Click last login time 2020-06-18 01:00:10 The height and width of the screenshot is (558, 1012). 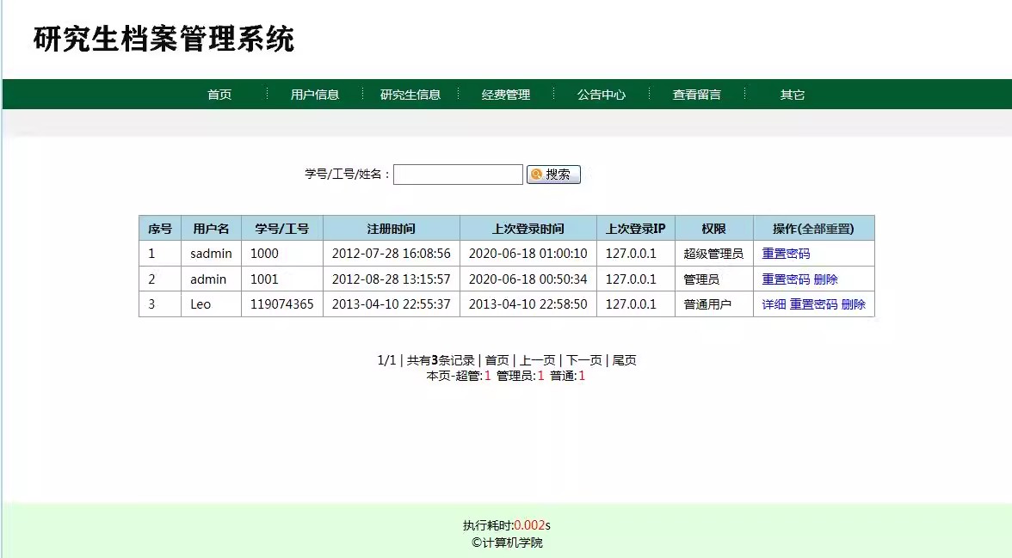tap(528, 254)
